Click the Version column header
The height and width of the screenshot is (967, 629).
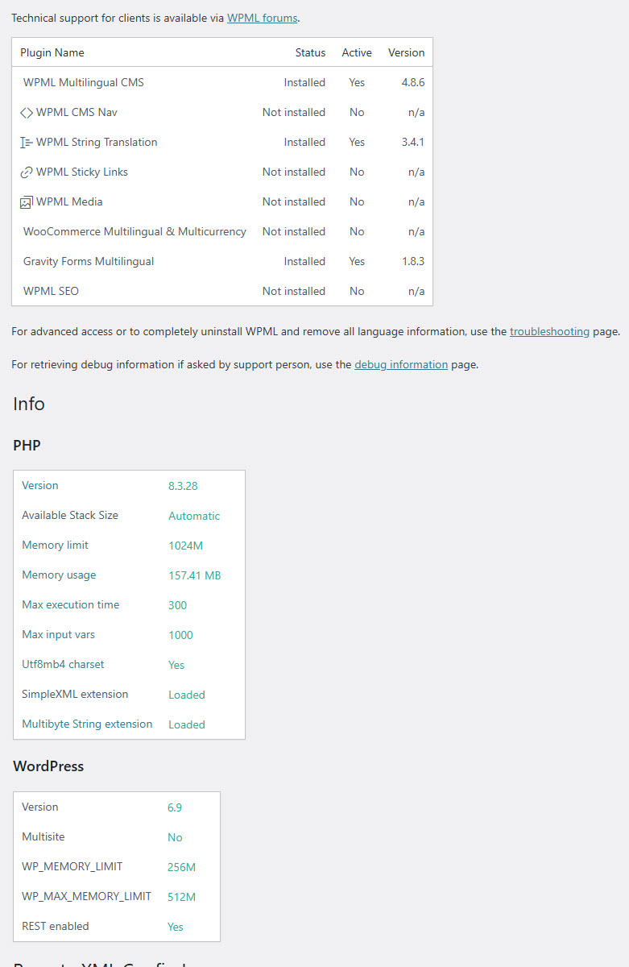click(406, 52)
